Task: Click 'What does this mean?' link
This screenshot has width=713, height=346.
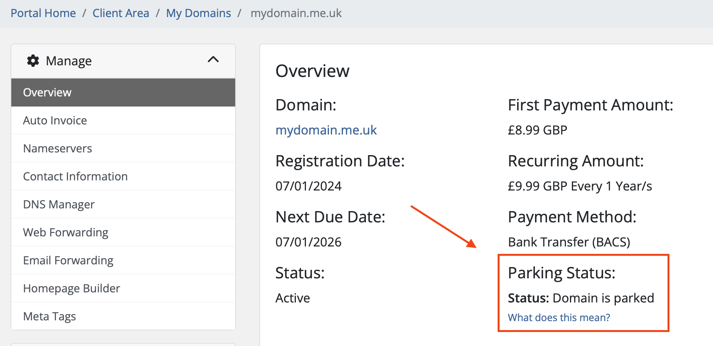Action: click(559, 318)
